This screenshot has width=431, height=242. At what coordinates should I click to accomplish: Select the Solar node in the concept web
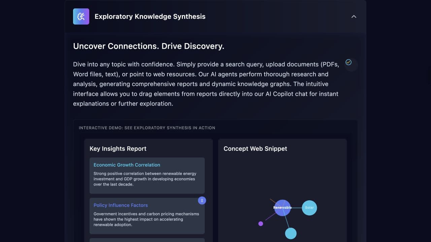[309, 208]
